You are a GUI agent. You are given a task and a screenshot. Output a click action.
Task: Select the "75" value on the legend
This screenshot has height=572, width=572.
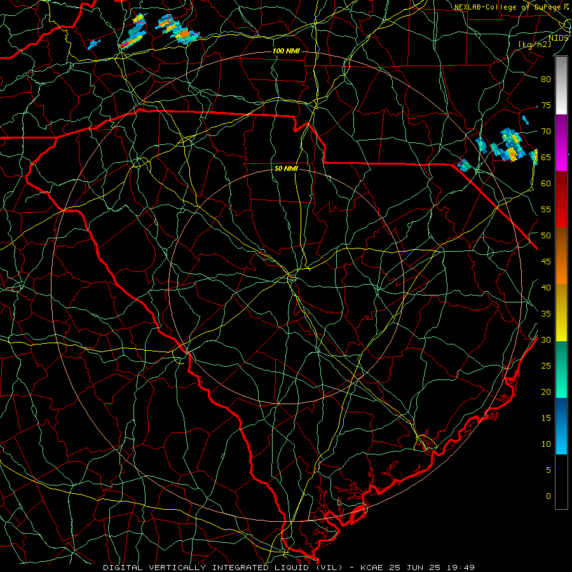pyautogui.click(x=546, y=105)
